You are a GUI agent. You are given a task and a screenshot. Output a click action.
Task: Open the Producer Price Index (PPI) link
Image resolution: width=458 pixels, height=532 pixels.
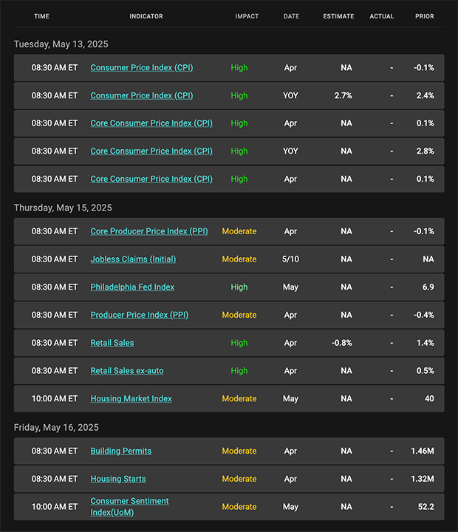click(139, 315)
